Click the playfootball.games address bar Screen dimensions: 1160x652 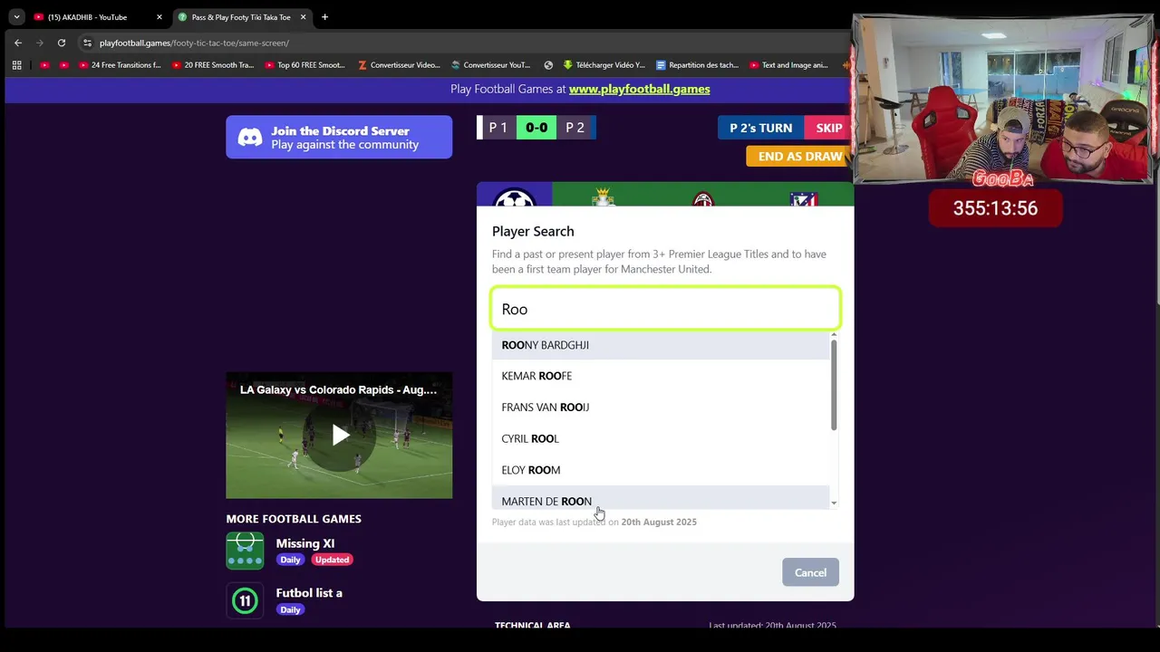[x=194, y=43]
